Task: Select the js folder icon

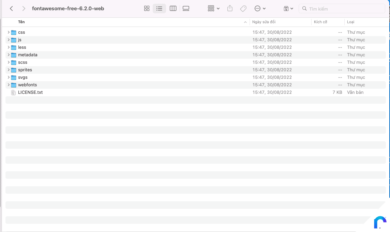Action: pos(14,40)
